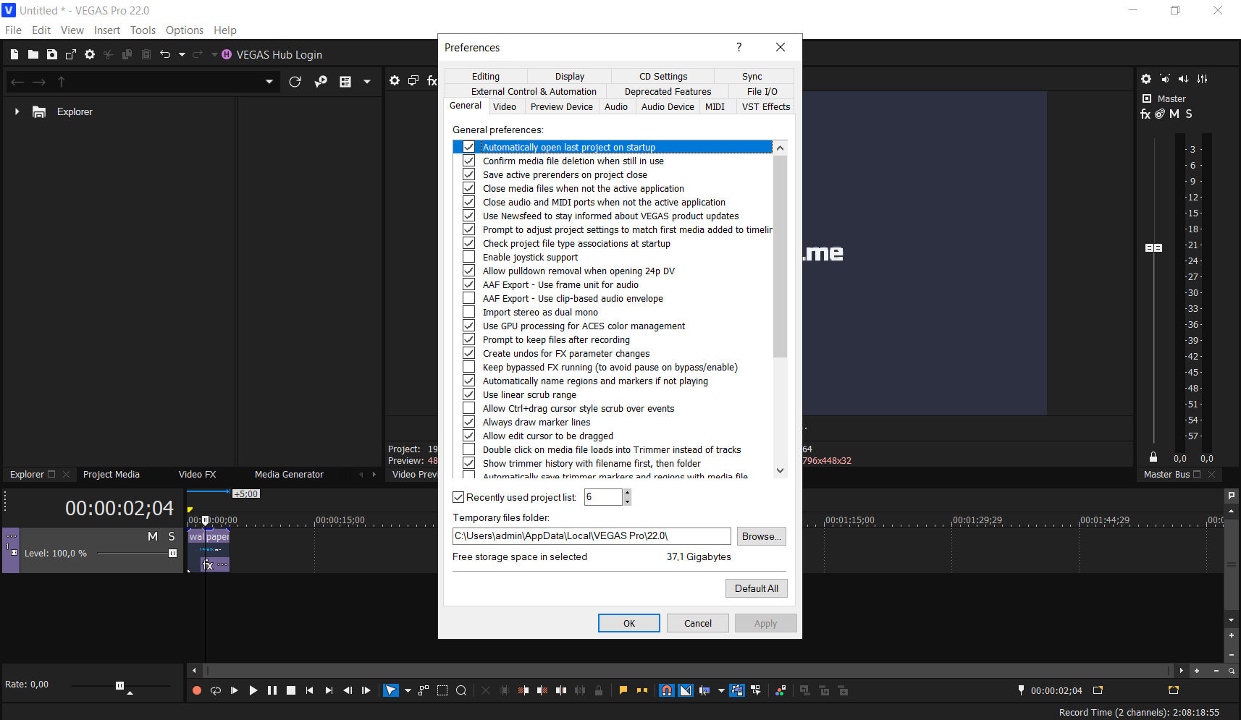Adjust the track Level slider handle

point(172,554)
